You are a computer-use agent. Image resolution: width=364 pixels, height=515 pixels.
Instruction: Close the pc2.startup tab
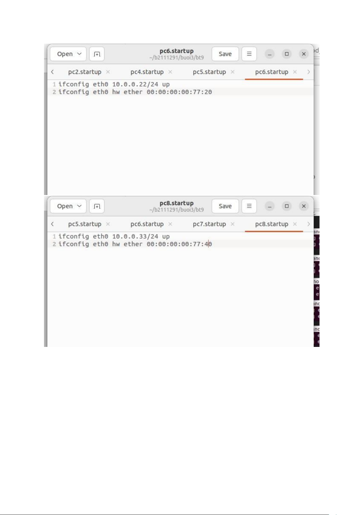point(108,72)
